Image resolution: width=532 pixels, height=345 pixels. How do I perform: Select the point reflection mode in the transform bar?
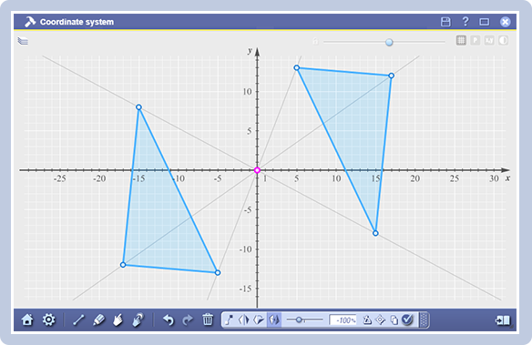click(x=274, y=320)
